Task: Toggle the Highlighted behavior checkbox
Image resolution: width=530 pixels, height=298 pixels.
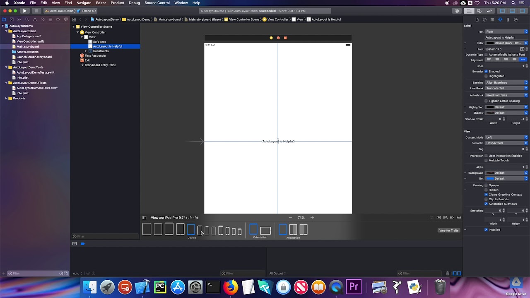Action: 486,76
